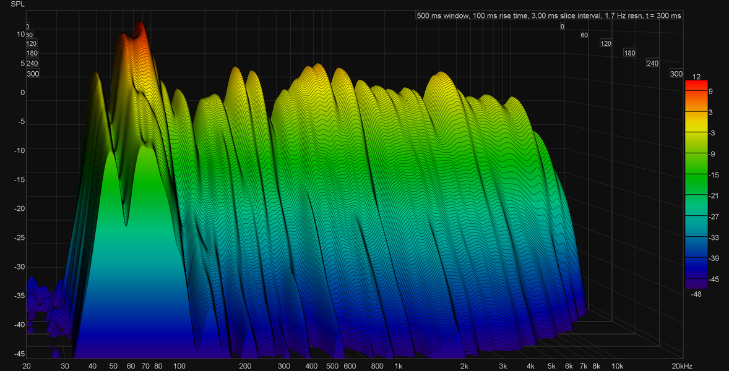The width and height of the screenshot is (729, 371).
Task: Click the 6k frequency axis label
Action: click(569, 366)
